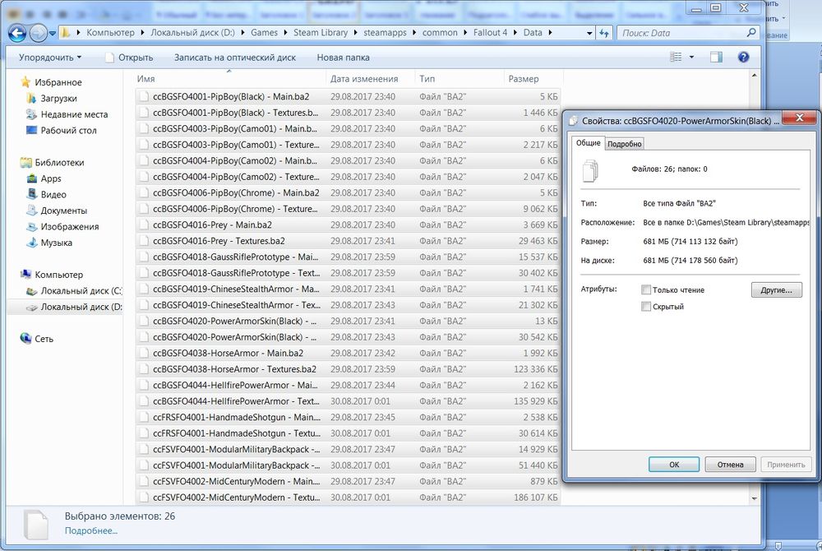Open address bar history dropdown arrow

[589, 33]
